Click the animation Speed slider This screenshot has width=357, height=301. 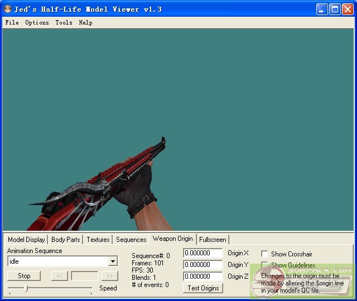click(x=27, y=288)
